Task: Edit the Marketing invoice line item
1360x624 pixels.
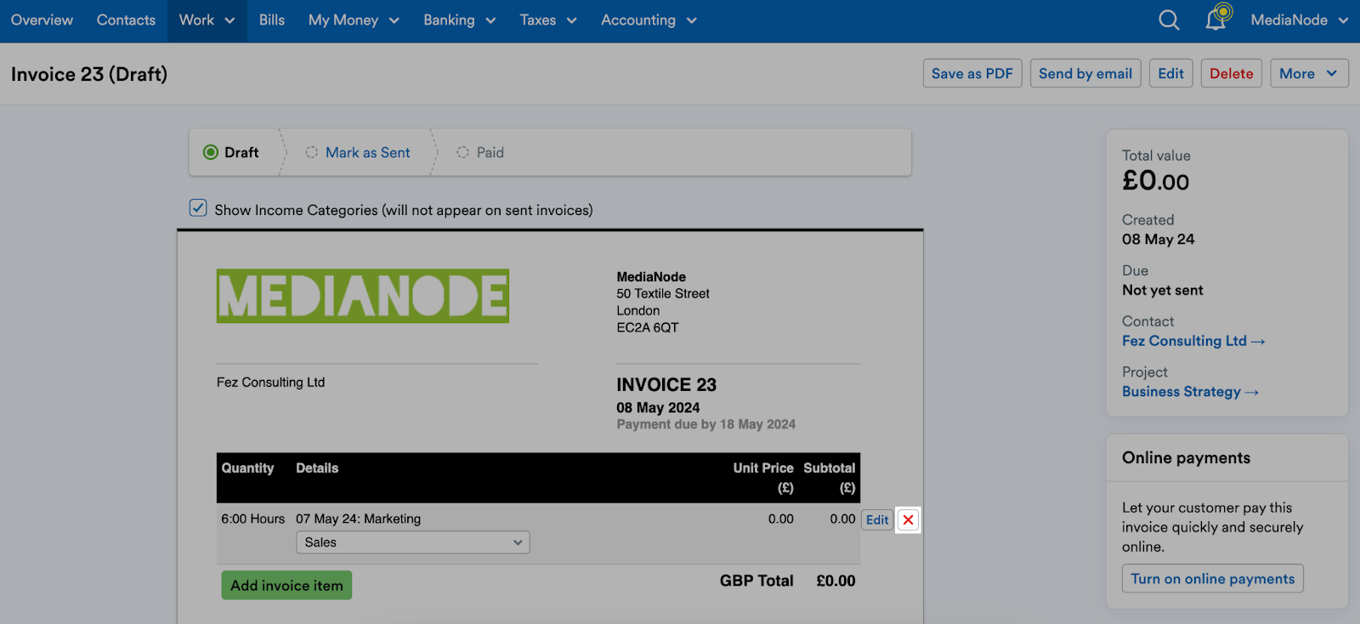Action: [x=877, y=520]
